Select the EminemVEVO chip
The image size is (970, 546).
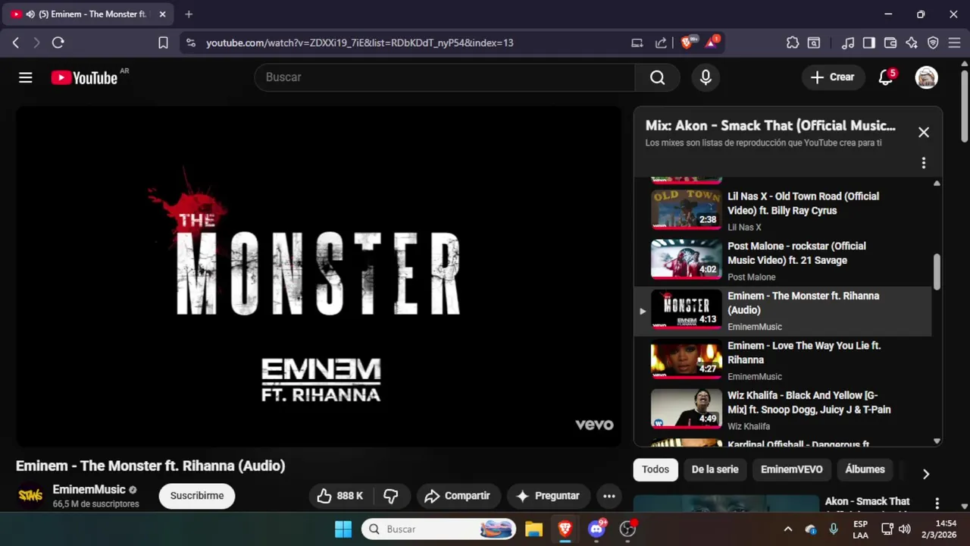click(x=791, y=469)
